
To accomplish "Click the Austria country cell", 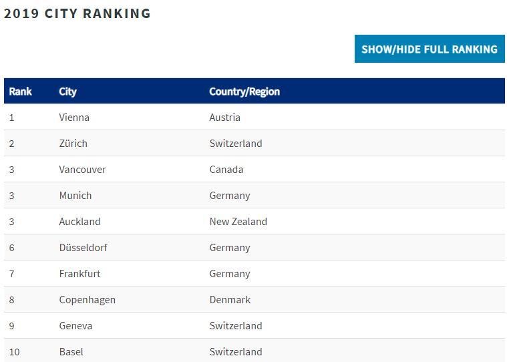I will (x=224, y=118).
